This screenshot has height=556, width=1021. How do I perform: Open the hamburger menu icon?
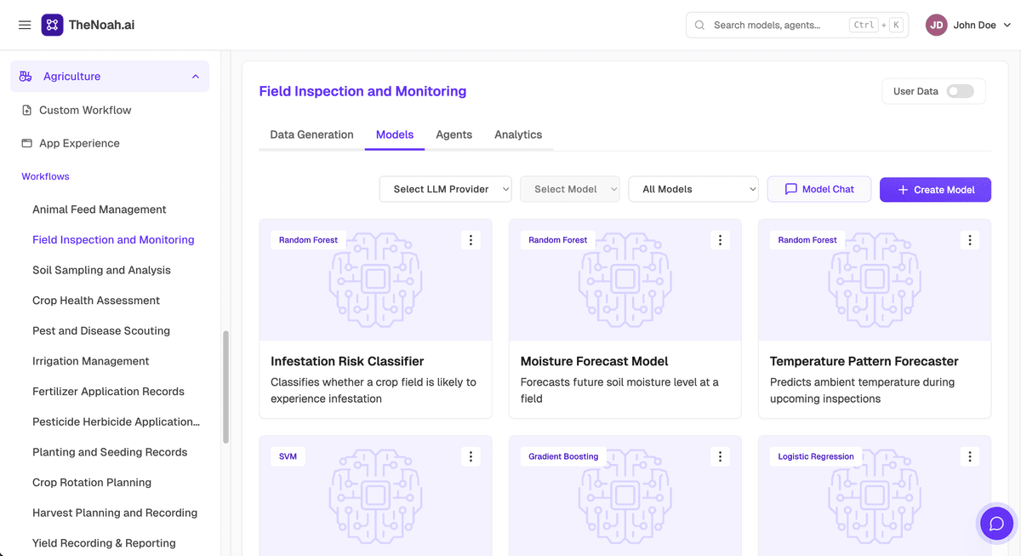(25, 25)
